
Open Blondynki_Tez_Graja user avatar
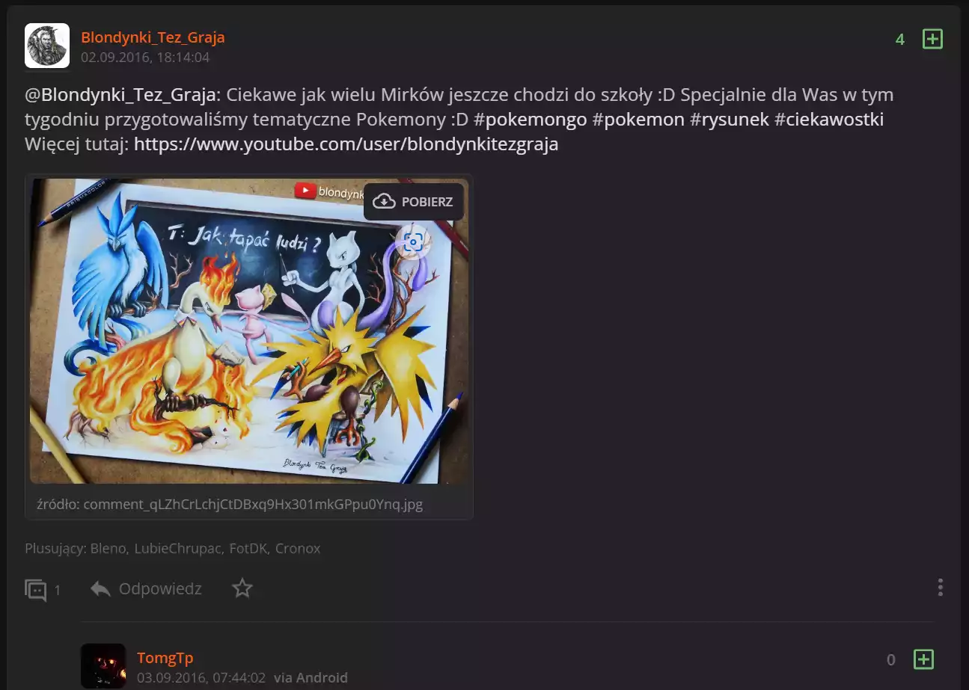point(47,46)
